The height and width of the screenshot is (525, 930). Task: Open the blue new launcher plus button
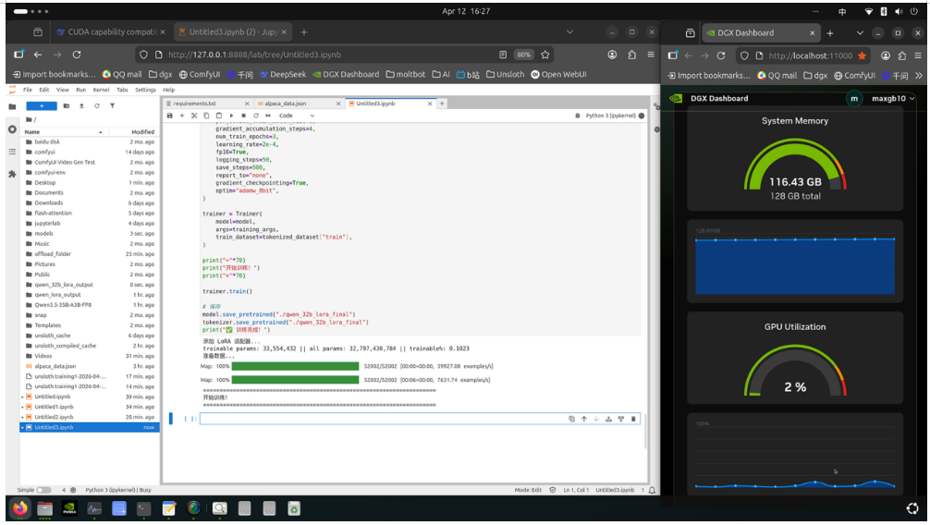(x=42, y=106)
